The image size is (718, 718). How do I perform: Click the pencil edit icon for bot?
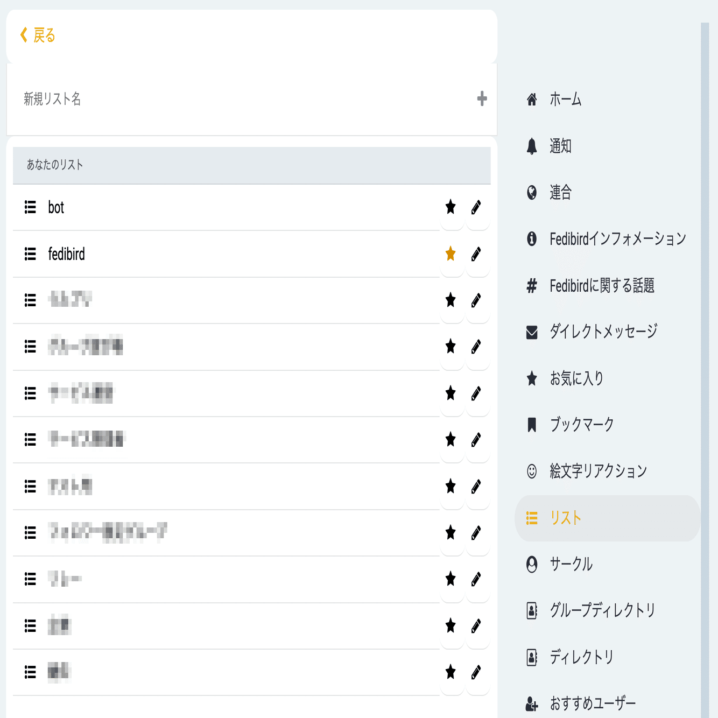[x=476, y=207]
